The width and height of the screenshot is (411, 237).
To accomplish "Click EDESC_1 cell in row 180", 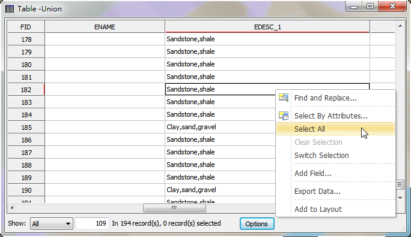I will (x=267, y=64).
